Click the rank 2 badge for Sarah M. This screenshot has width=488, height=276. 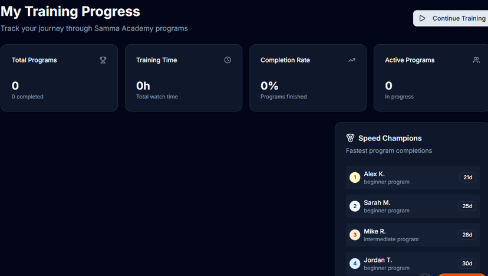[355, 206]
